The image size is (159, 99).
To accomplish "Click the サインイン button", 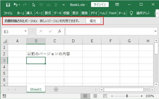I will tap(100, 5).
